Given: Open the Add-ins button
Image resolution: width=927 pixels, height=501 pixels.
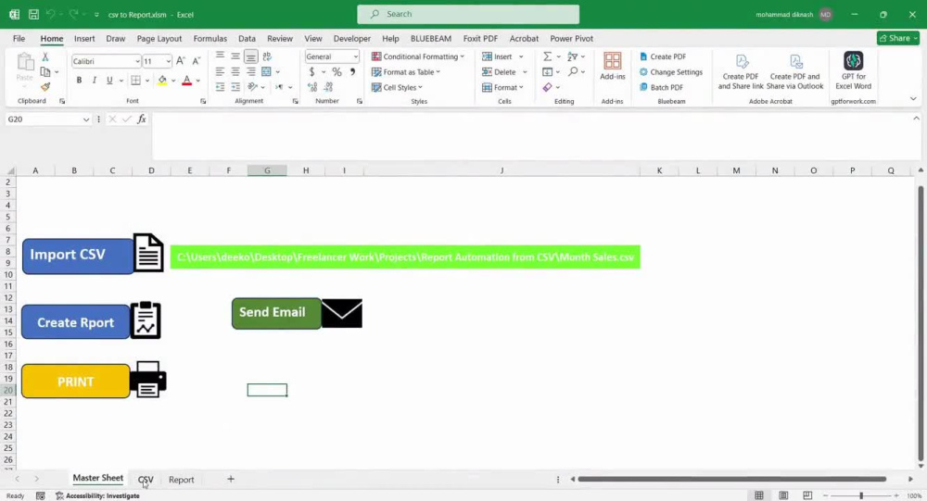Looking at the screenshot, I should tap(612, 66).
